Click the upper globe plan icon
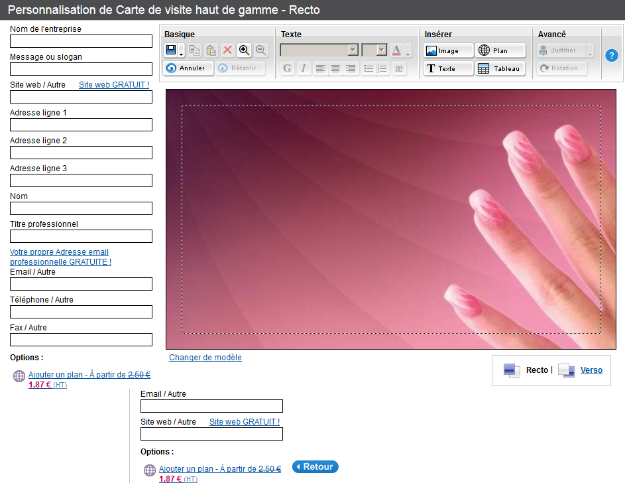 click(19, 376)
